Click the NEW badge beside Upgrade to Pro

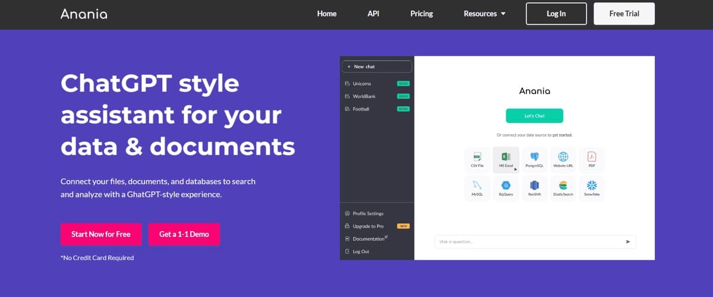(x=403, y=226)
